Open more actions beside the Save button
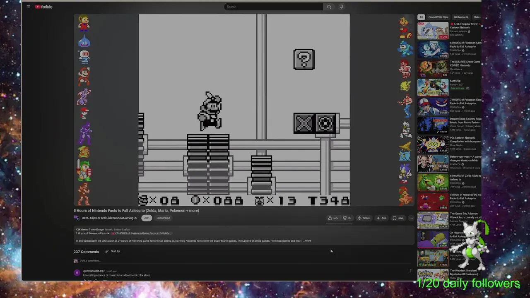The height and width of the screenshot is (298, 530). click(411, 218)
